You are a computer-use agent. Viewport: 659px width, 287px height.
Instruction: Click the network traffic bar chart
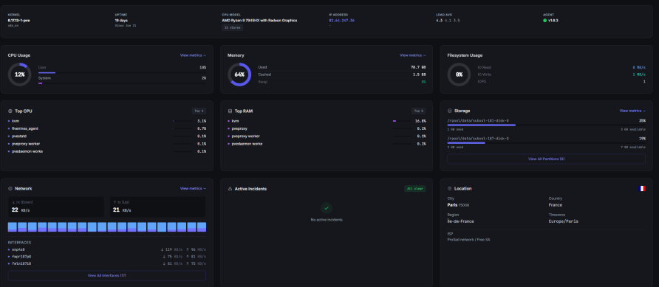(x=106, y=227)
